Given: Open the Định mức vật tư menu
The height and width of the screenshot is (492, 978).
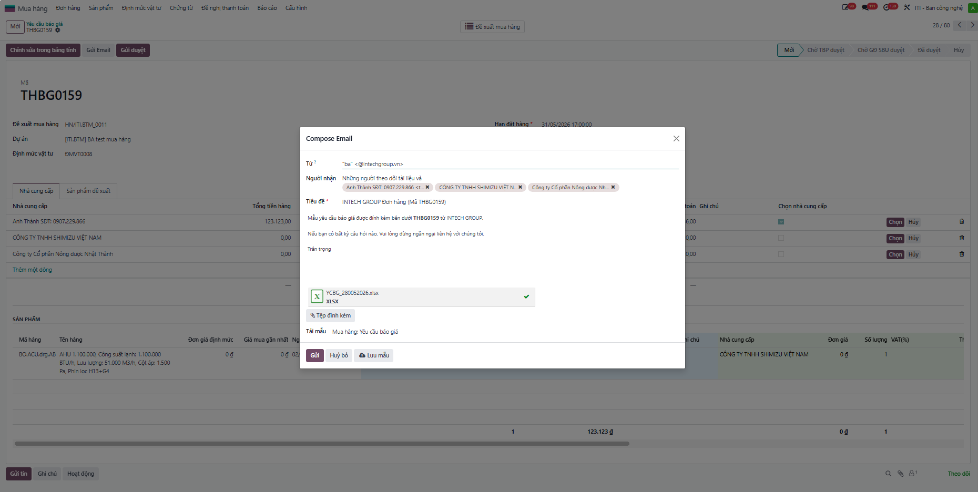Looking at the screenshot, I should click(x=141, y=8).
